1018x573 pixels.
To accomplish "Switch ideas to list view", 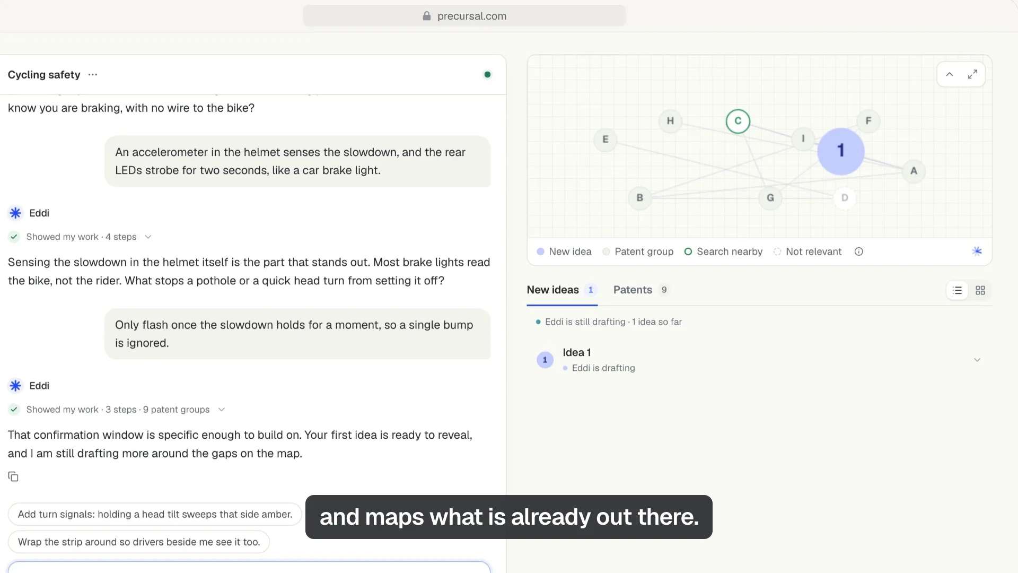I will [x=957, y=290].
